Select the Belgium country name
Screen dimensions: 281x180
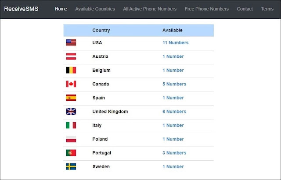(101, 70)
